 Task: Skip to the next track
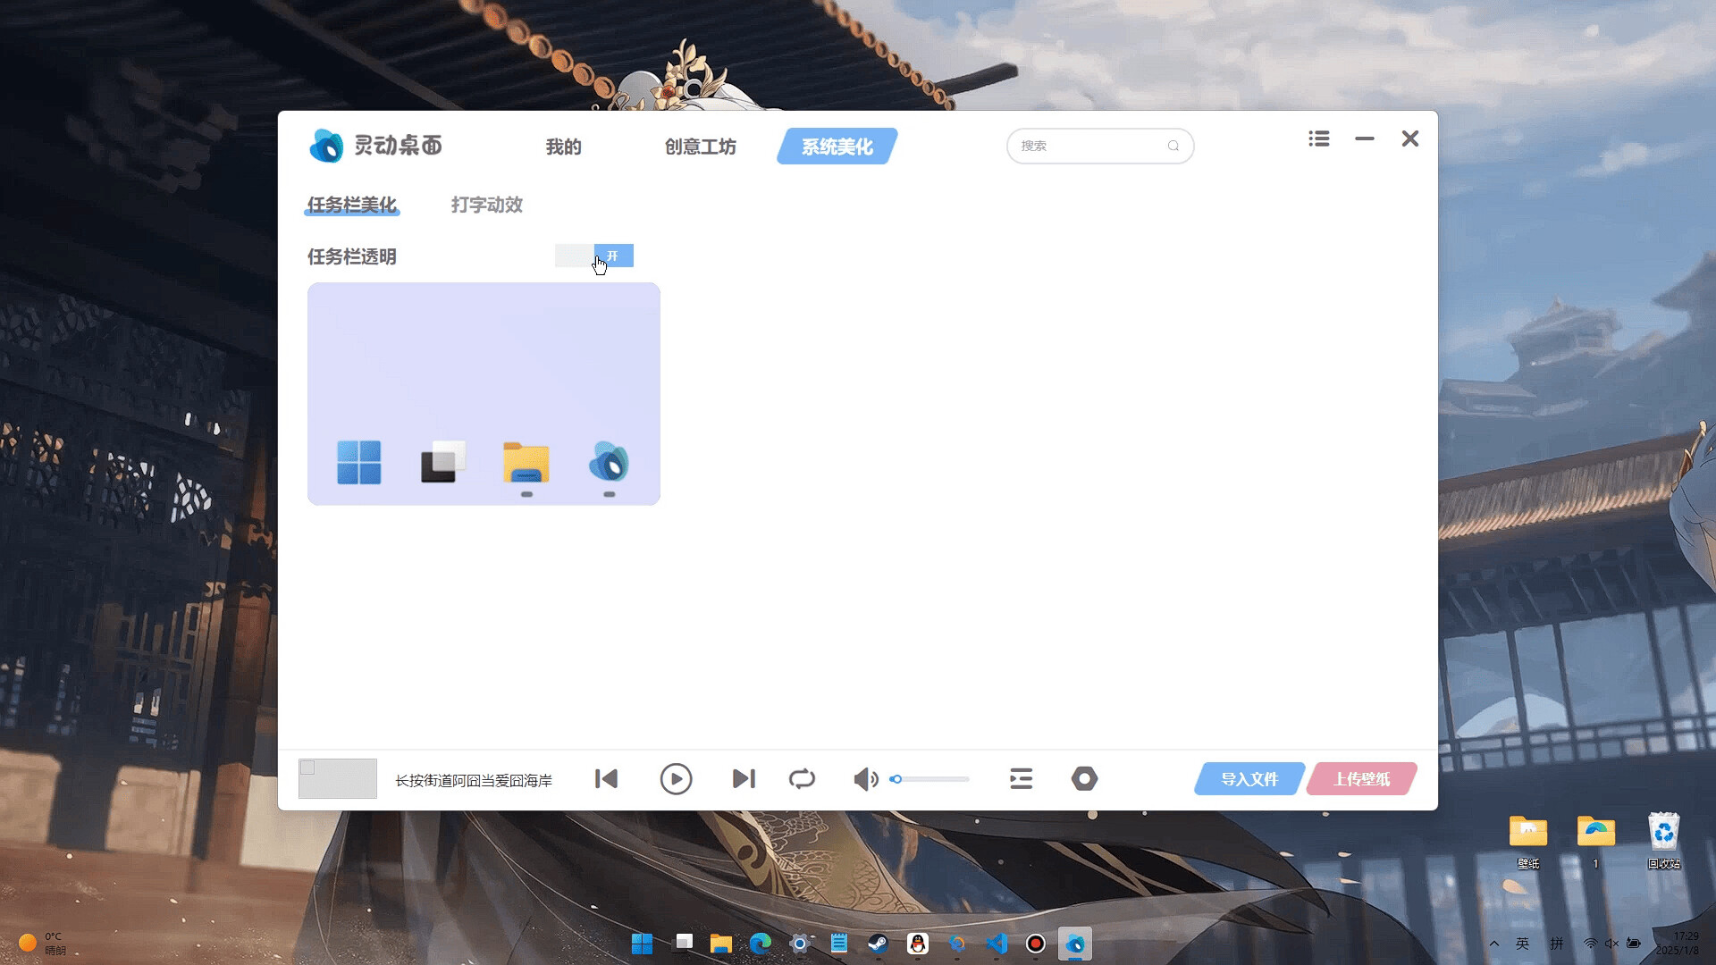click(744, 779)
